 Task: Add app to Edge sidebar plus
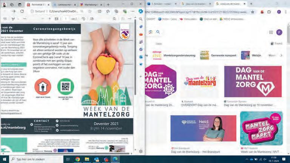[x=141, y=76]
